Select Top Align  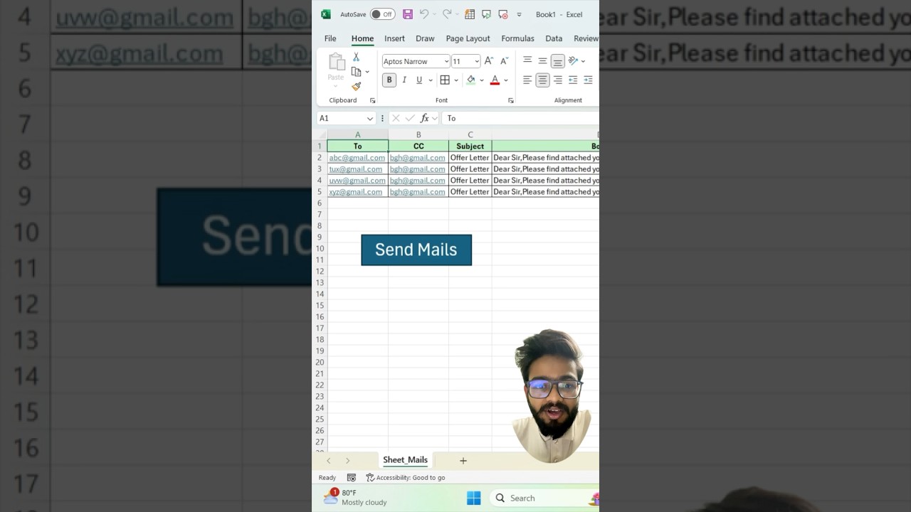pyautogui.click(x=527, y=61)
